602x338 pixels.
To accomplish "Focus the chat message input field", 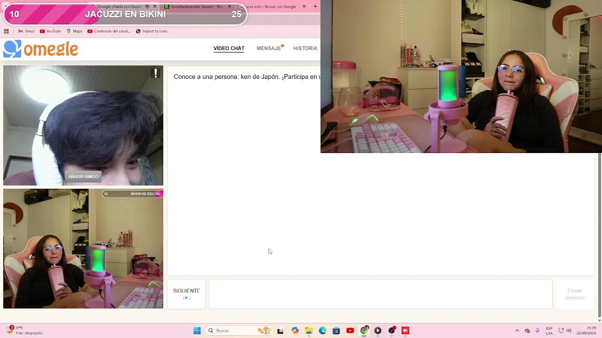I will point(380,294).
